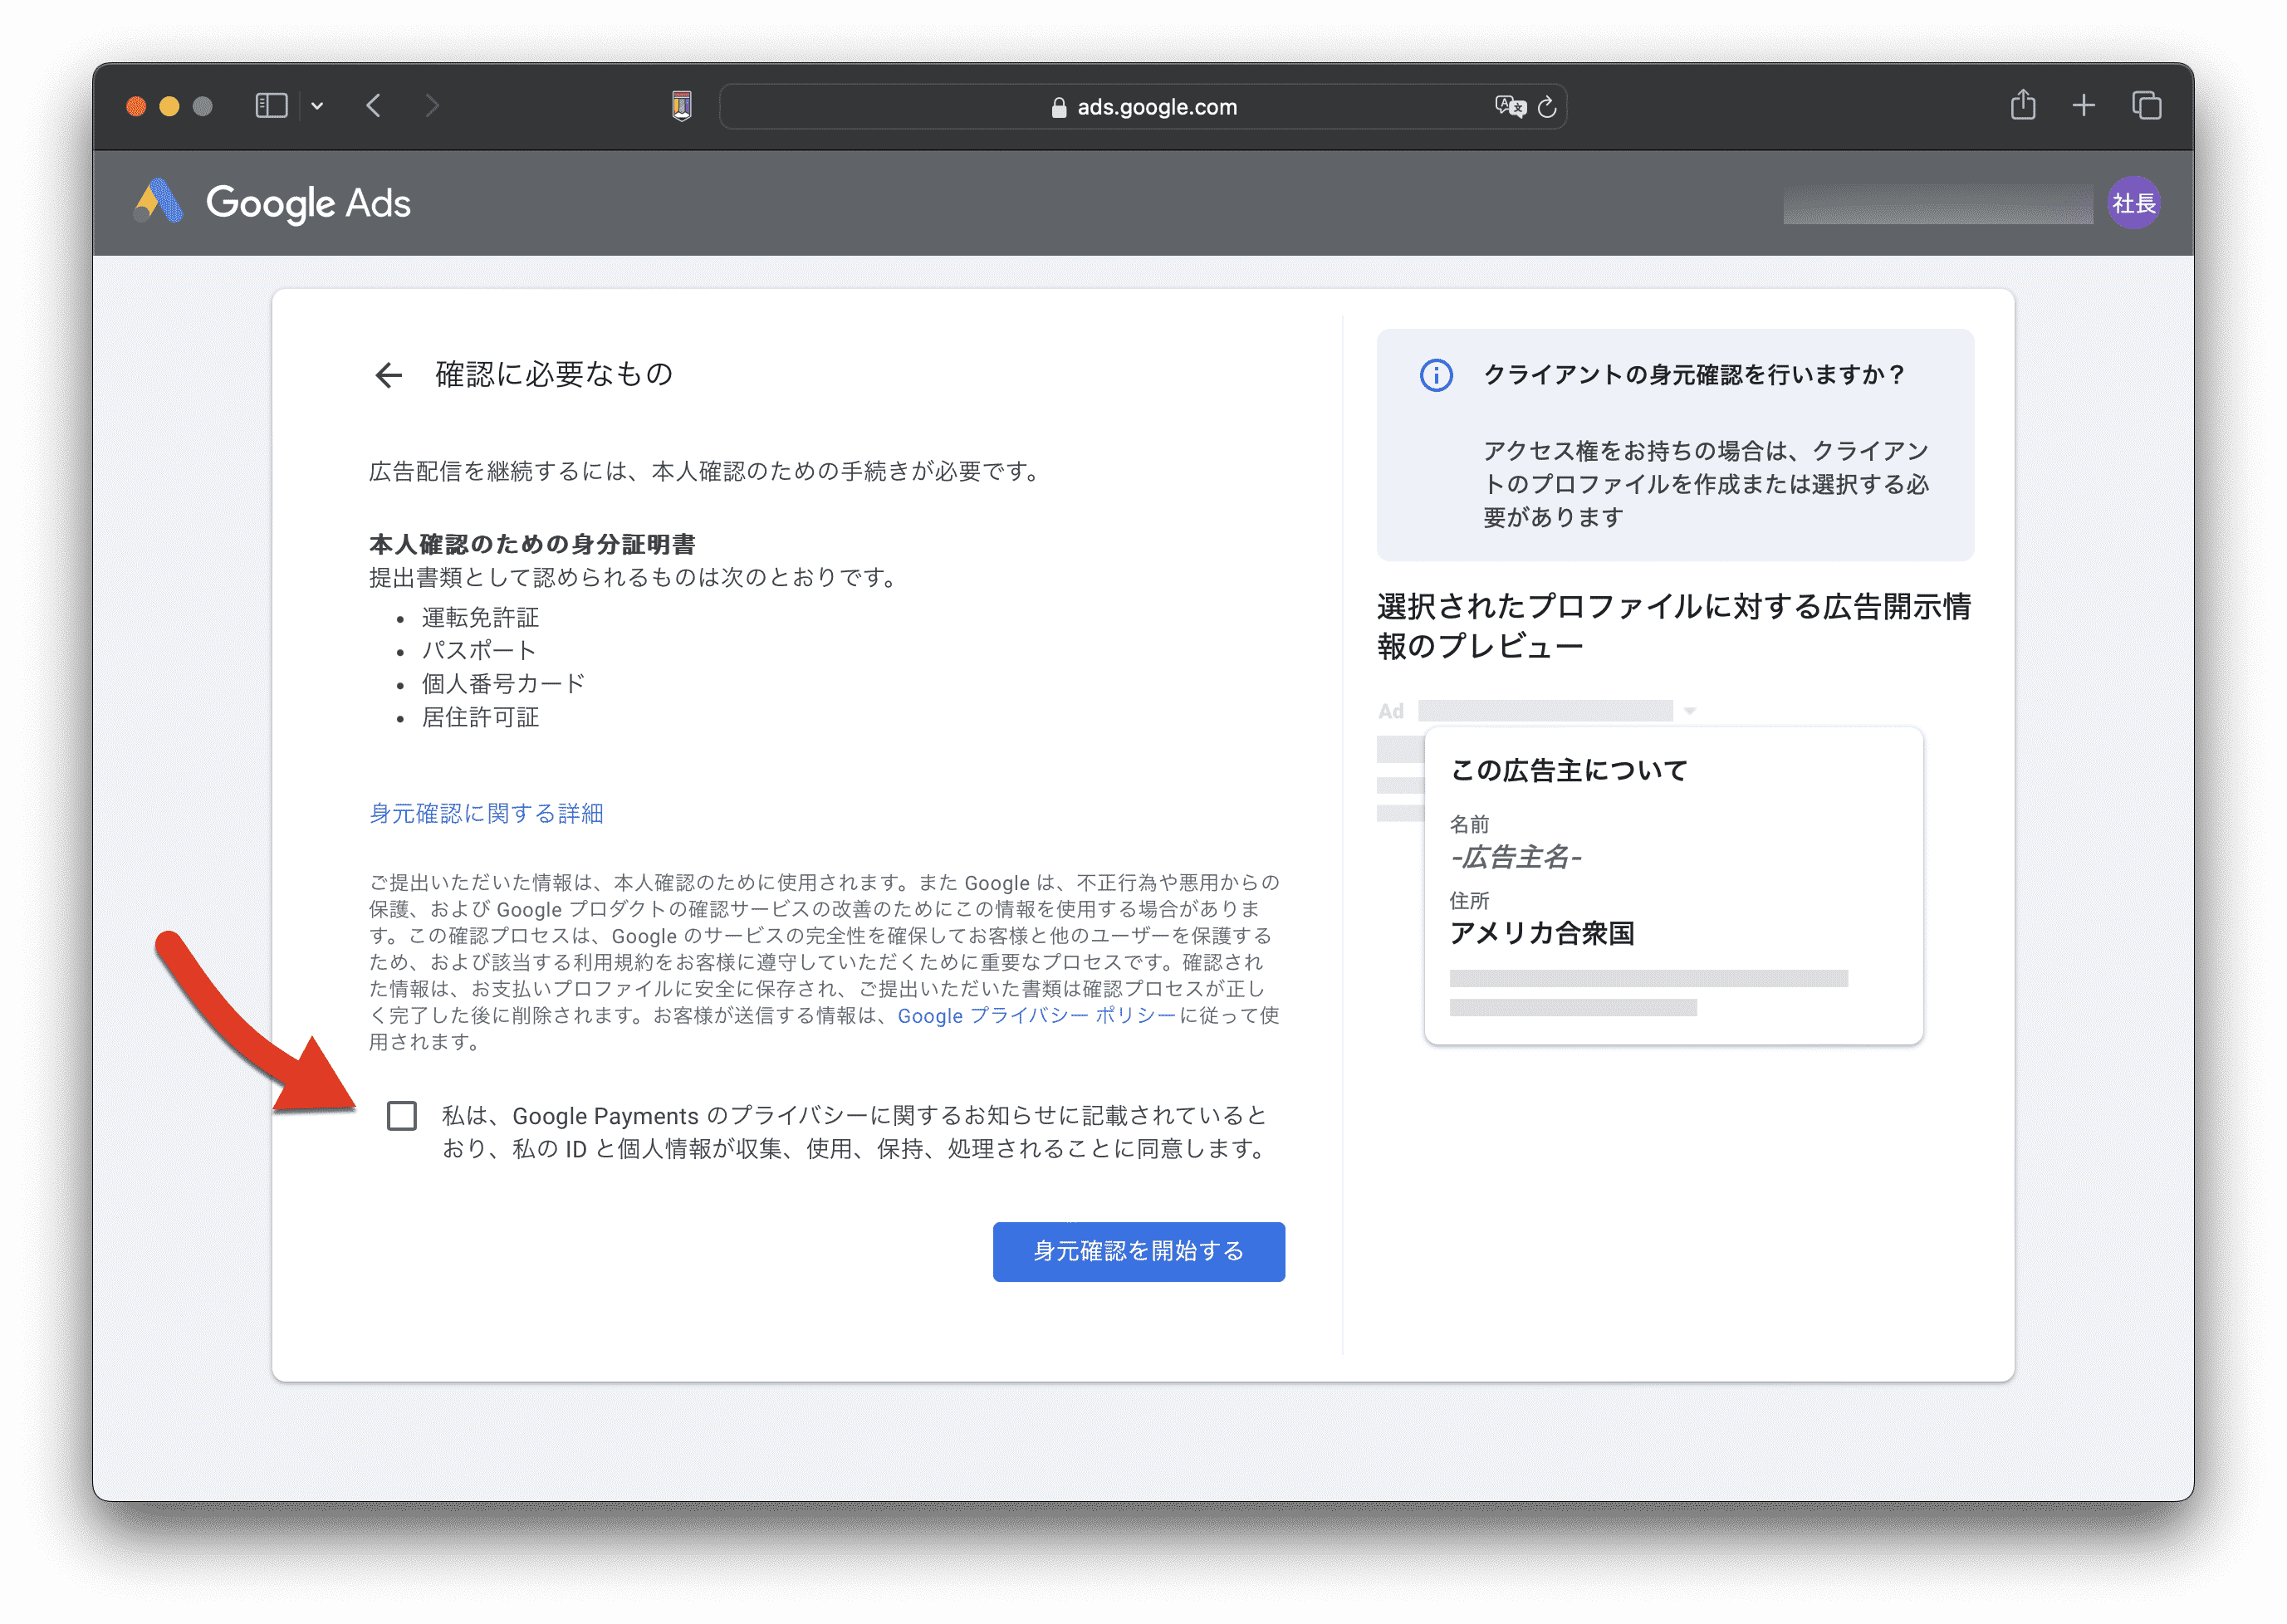Open a new tab with plus icon
Image resolution: width=2287 pixels, height=1624 pixels.
[2083, 105]
